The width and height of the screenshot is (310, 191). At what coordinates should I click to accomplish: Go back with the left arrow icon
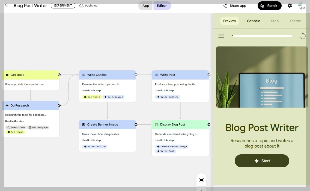tap(6, 5)
